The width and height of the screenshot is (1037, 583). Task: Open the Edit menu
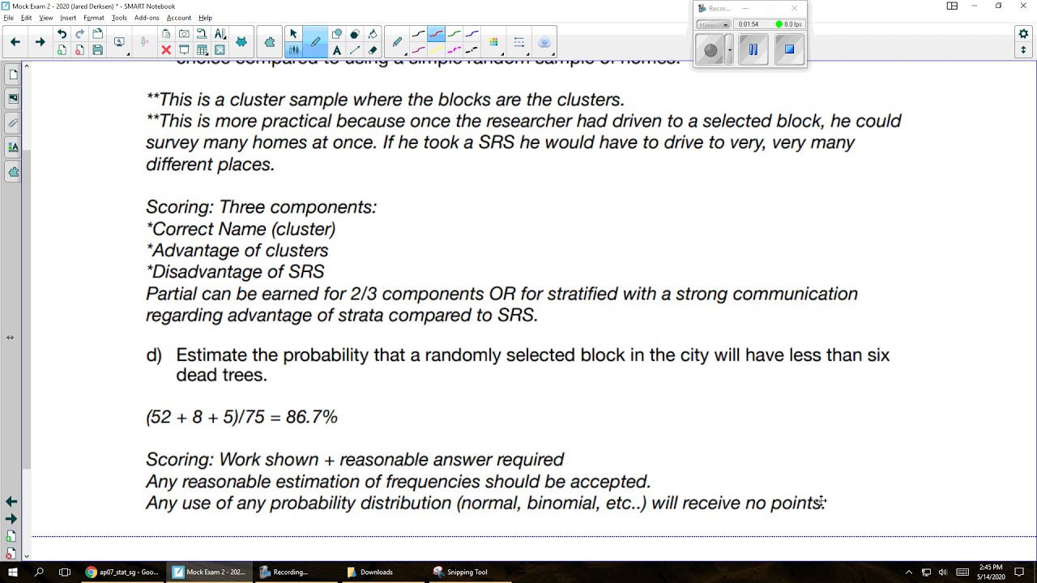(27, 18)
